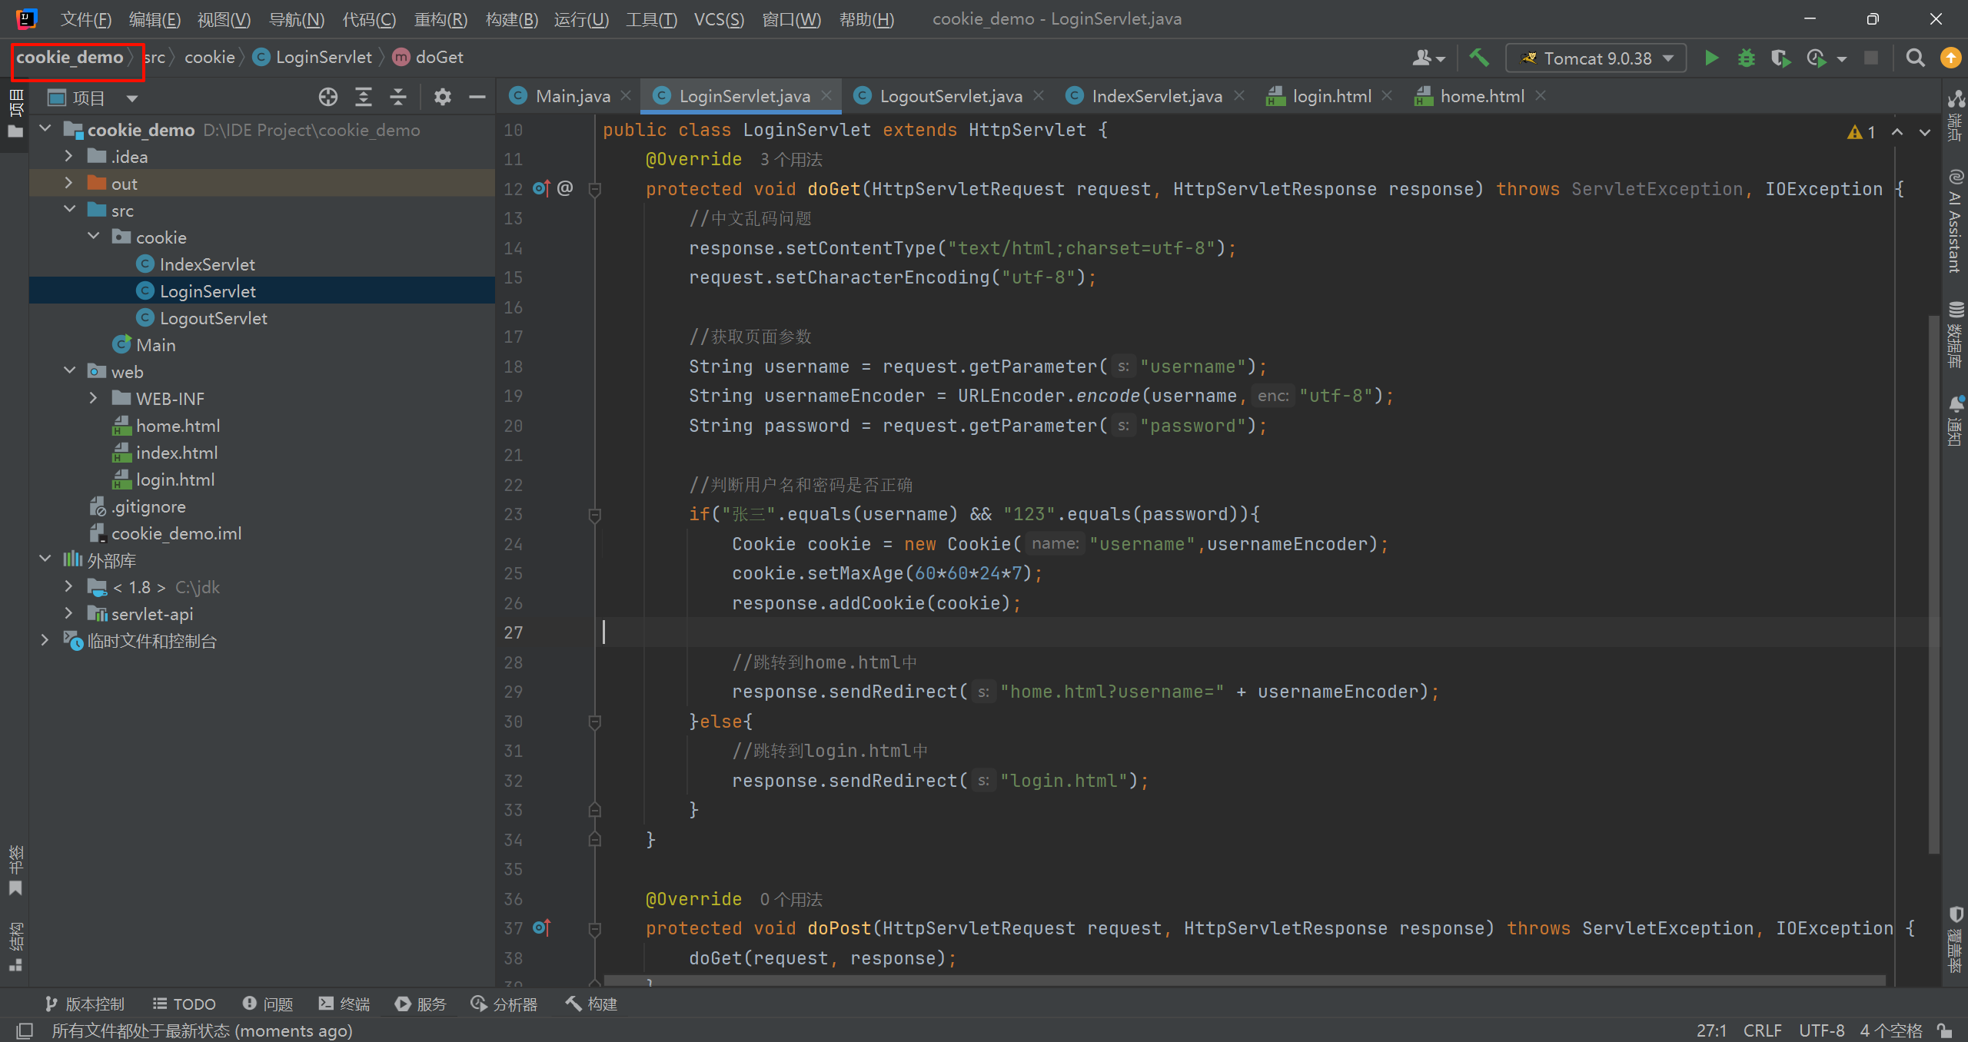
Task: Expand the scratches and consoles node
Action: 45,640
